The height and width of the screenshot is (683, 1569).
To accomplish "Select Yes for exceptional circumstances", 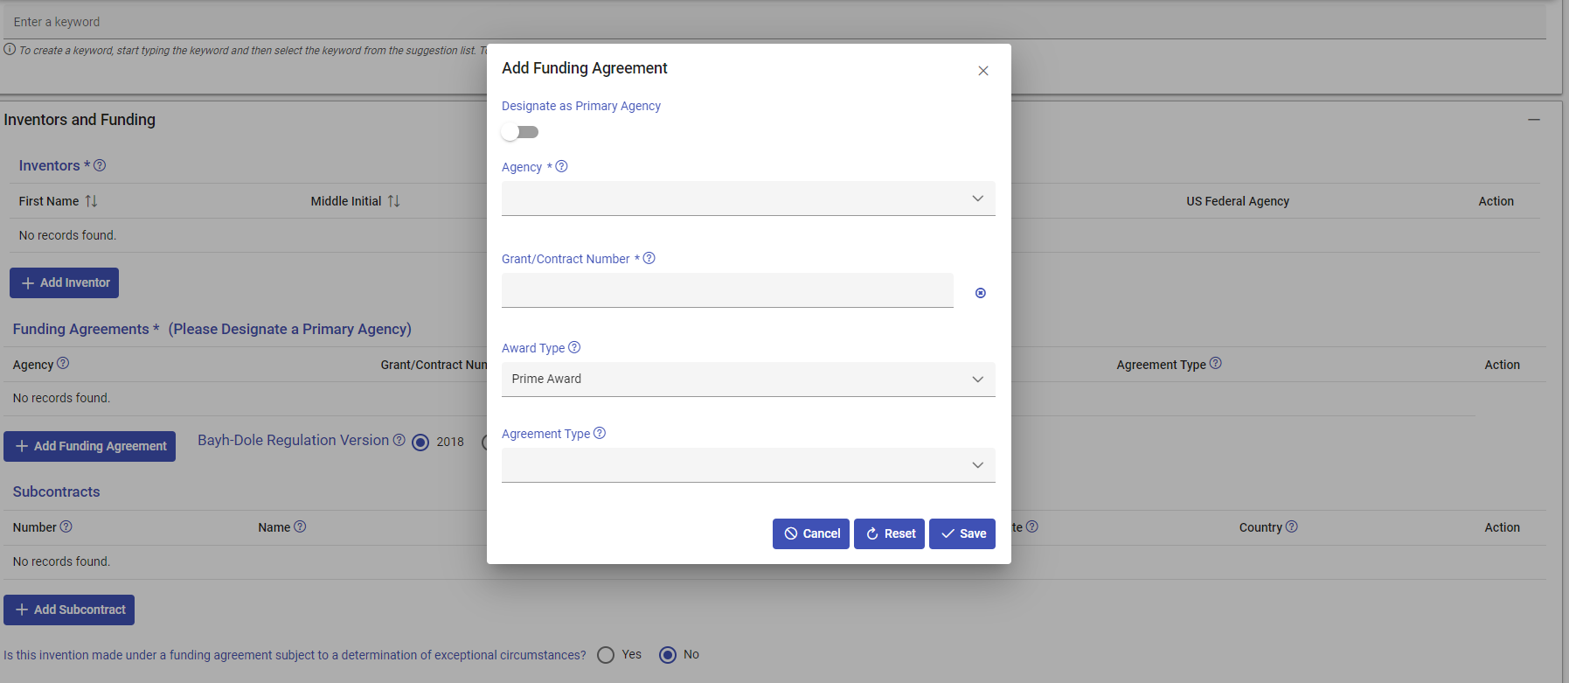I will coord(606,655).
